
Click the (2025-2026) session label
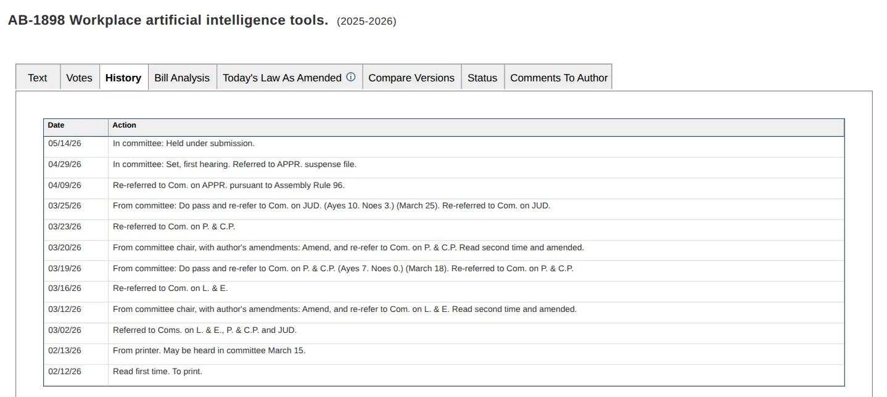(x=366, y=22)
